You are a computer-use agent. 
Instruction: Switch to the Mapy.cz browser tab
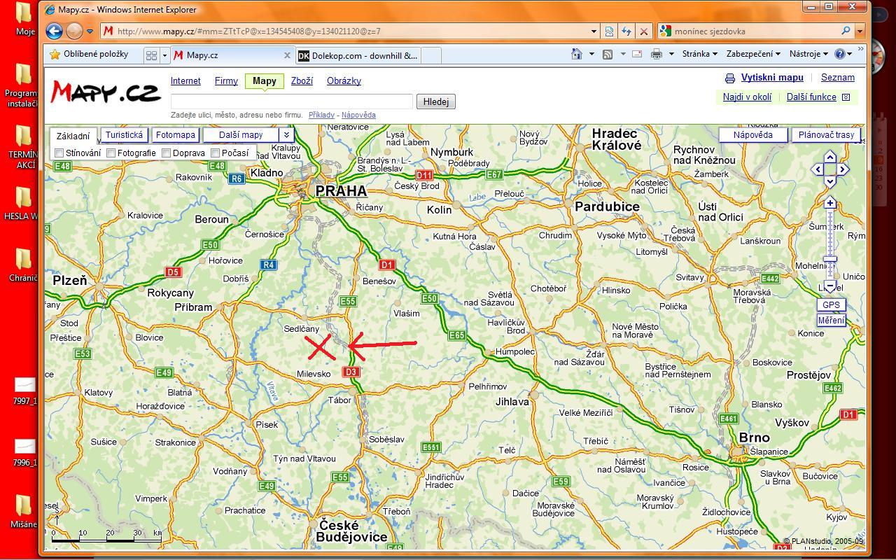[x=232, y=55]
